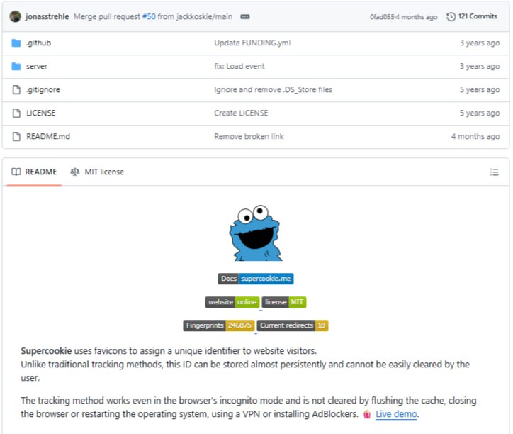
Task: Expand the commit message ellipsis
Action: coord(245,16)
